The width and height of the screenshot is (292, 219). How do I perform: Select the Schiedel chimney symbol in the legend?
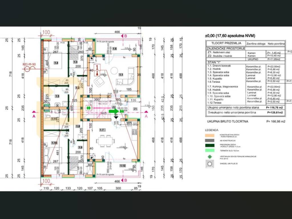(210, 164)
